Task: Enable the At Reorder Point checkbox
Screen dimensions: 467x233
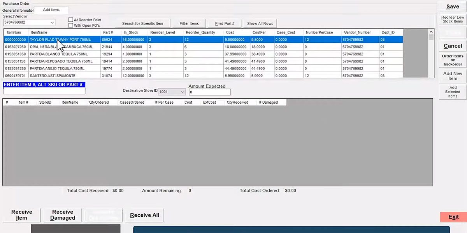Action: tap(71, 19)
